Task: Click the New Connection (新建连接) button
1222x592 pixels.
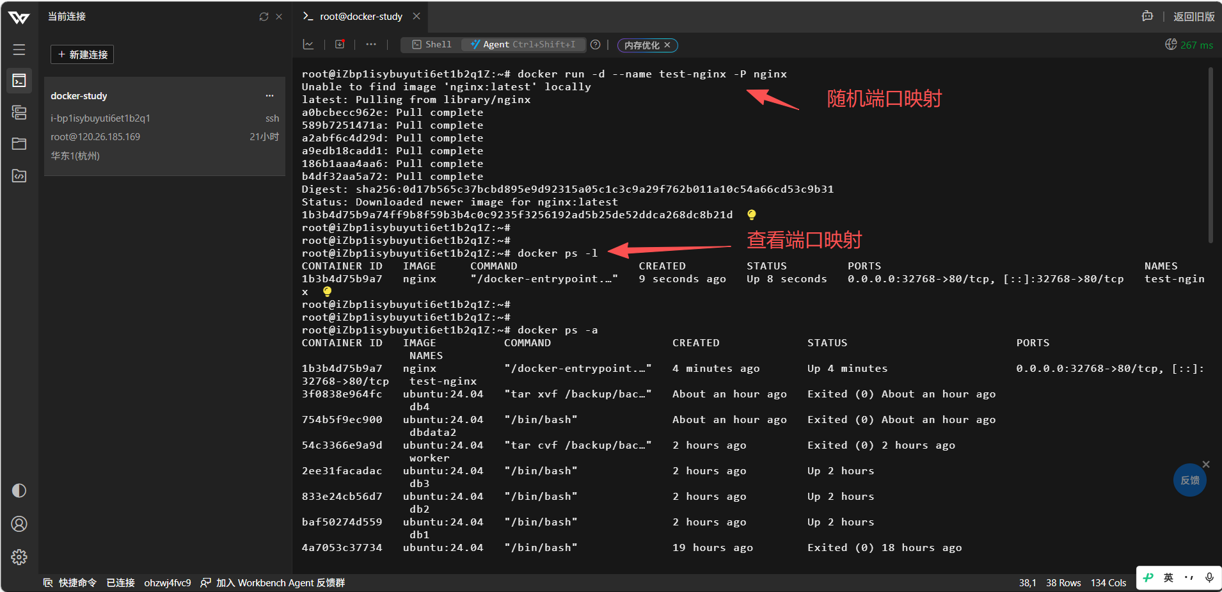Action: 83,54
